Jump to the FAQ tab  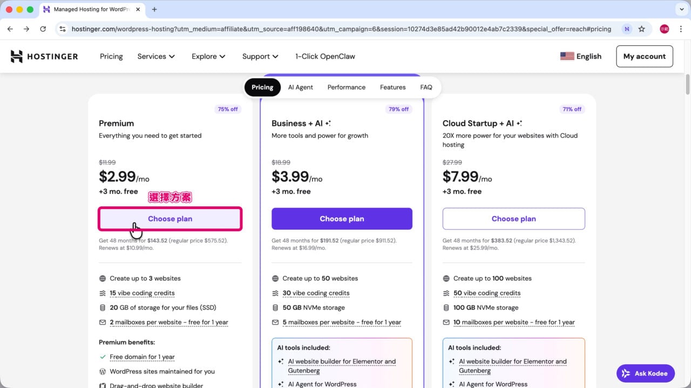tap(426, 87)
